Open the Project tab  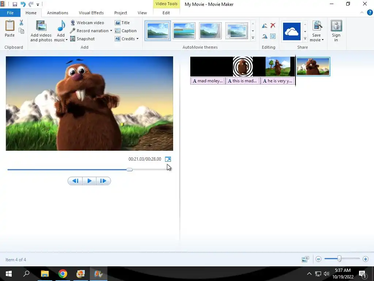(121, 13)
